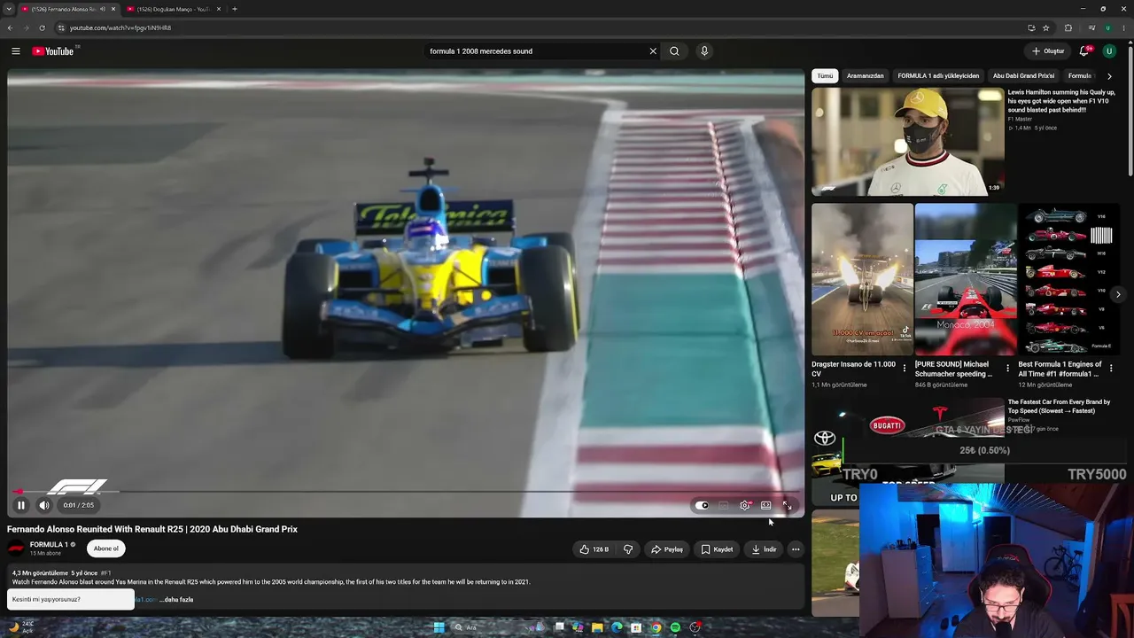Run the search with the magnifier button
The width and height of the screenshot is (1134, 638).
point(674,51)
